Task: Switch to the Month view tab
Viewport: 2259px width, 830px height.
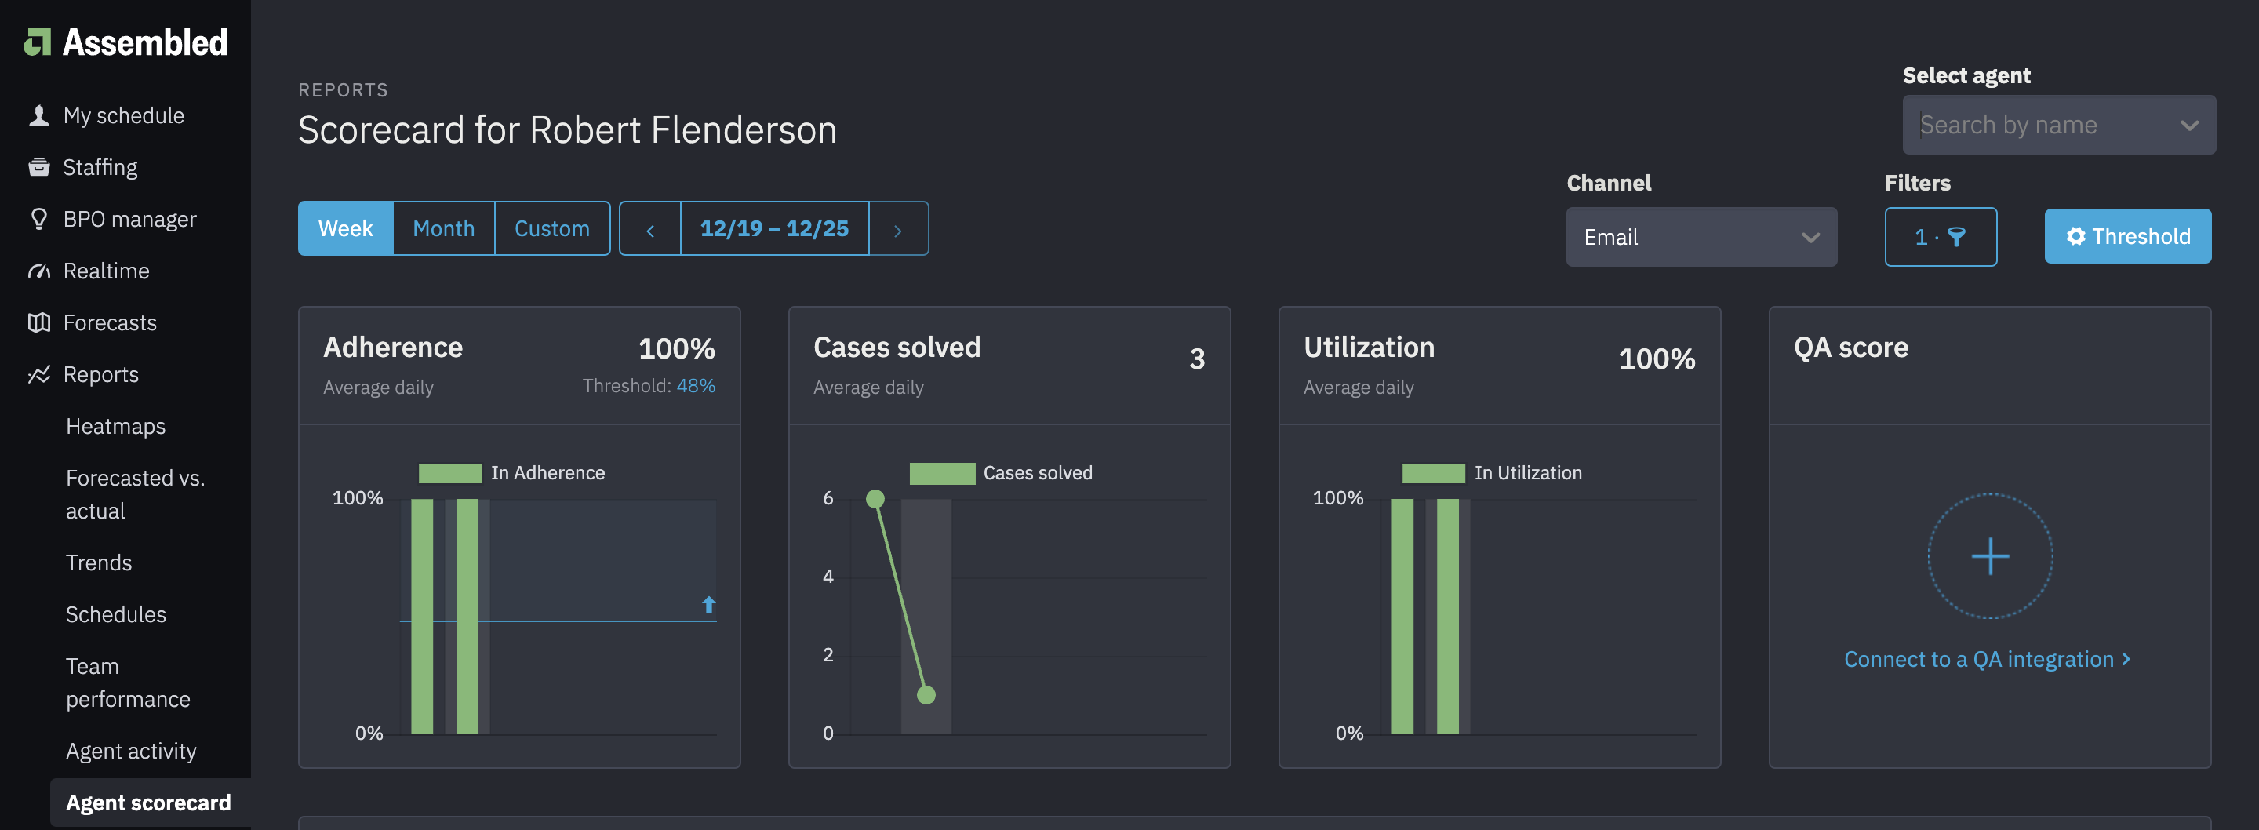Action: coord(443,229)
